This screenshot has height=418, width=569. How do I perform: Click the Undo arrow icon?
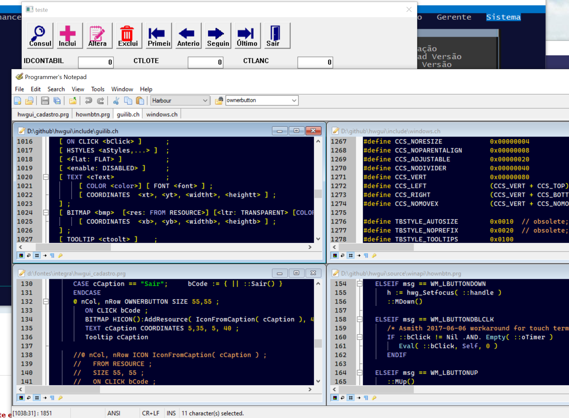pos(88,101)
